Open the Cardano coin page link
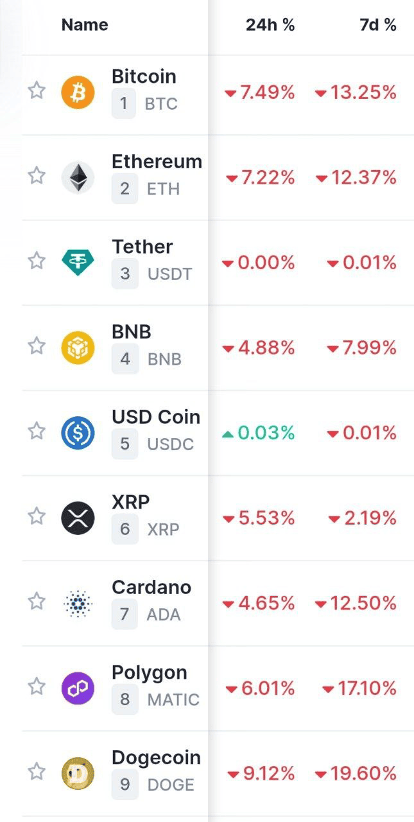Screen dimensions: 414x822 click(x=151, y=587)
